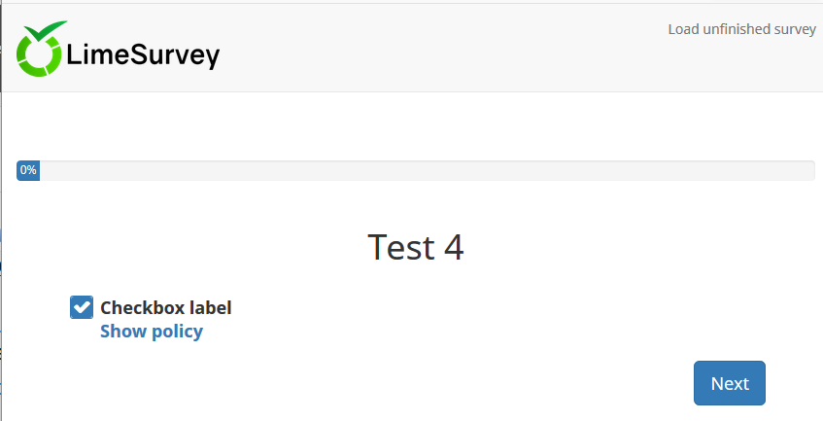Click the empty grey progress bar track
This screenshot has height=421, width=823.
pyautogui.click(x=428, y=170)
